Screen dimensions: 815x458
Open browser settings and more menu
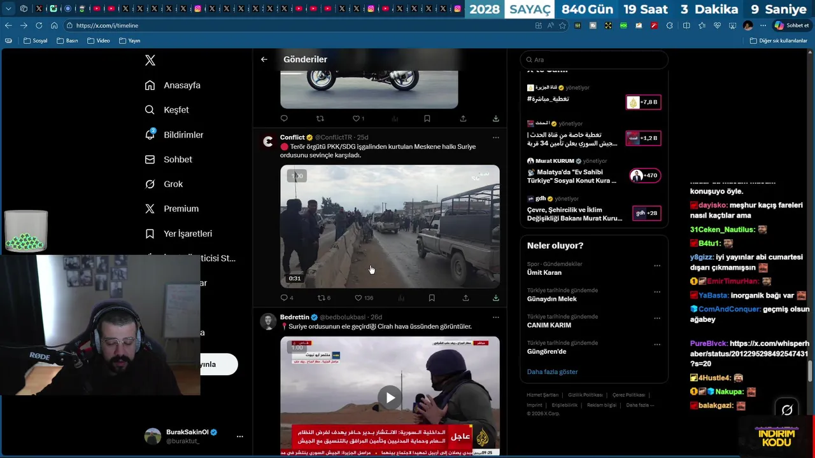coord(763,25)
